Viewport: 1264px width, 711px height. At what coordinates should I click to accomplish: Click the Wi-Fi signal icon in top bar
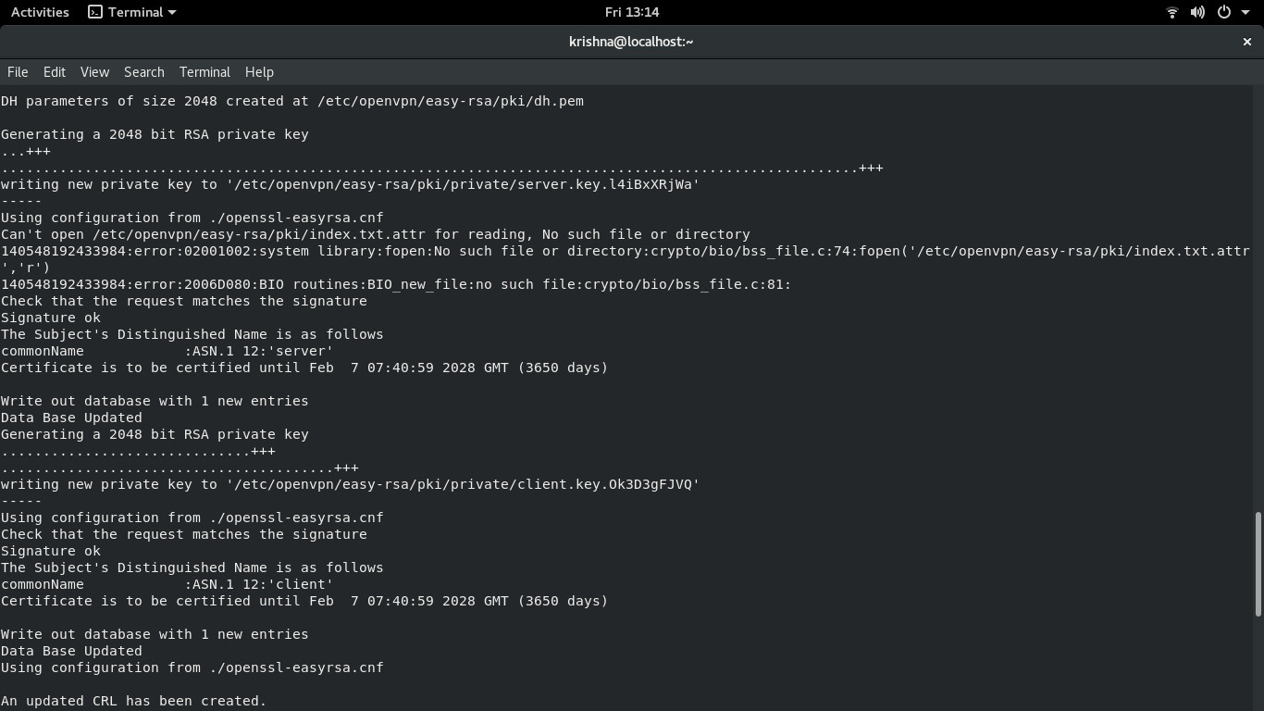(1171, 12)
